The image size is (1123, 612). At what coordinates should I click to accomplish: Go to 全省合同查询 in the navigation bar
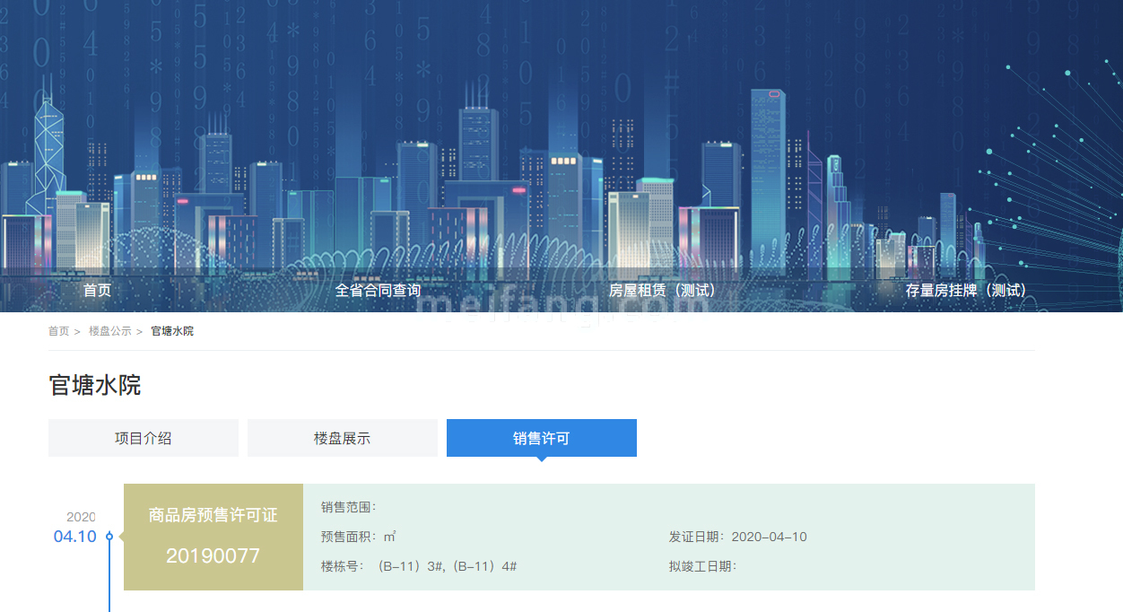pos(378,291)
